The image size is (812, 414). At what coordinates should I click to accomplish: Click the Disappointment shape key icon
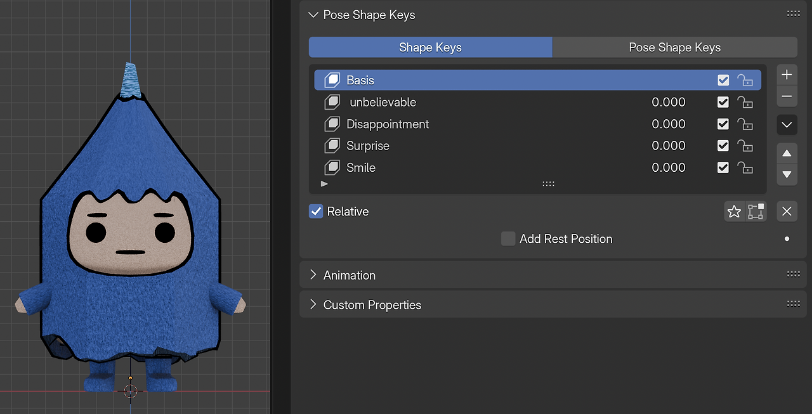click(x=332, y=124)
